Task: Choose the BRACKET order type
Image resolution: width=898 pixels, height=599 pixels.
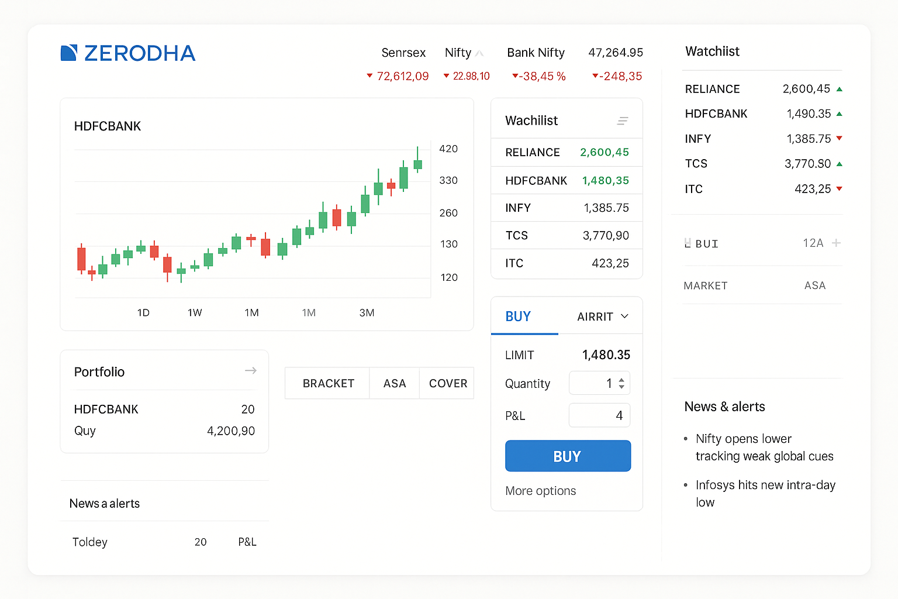Action: click(328, 383)
